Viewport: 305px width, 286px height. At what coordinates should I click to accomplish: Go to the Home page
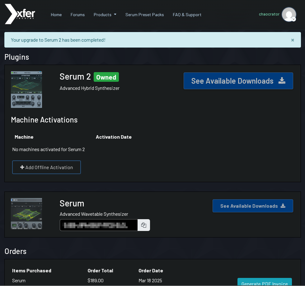[x=56, y=15]
